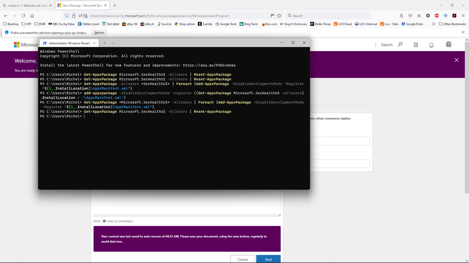Open LWS Webmail bookmark
Image resolution: width=469 pixels, height=263 pixels.
click(x=366, y=24)
